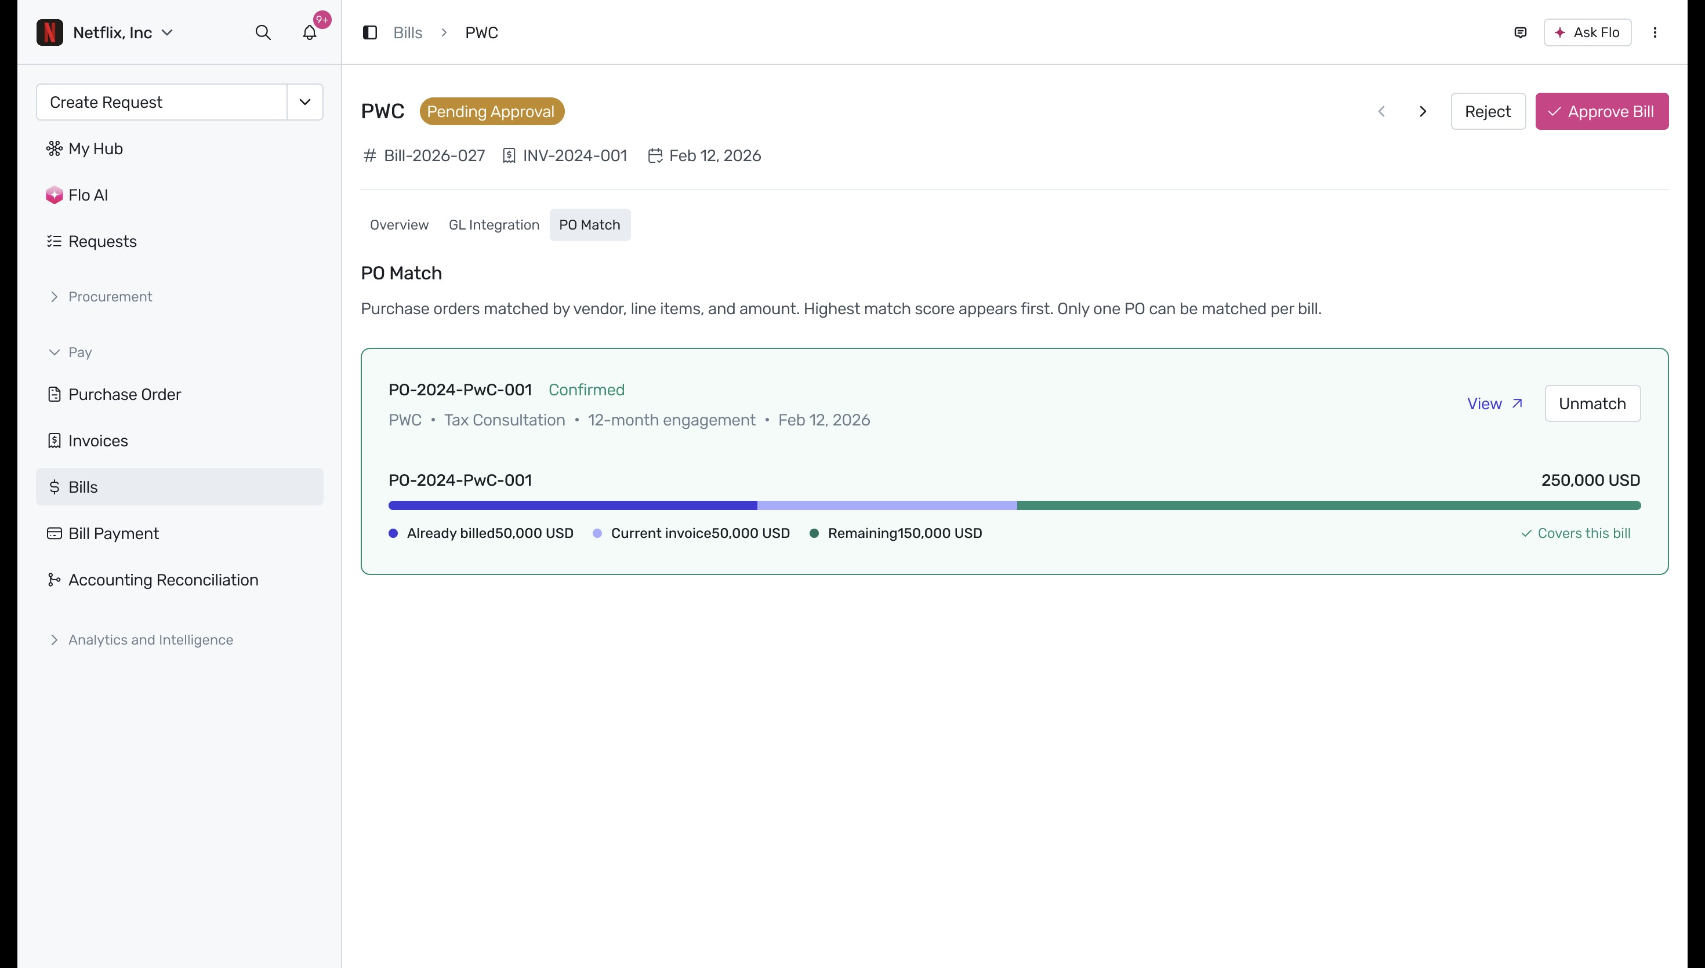Image resolution: width=1705 pixels, height=968 pixels.
Task: Click the Netflix logo icon
Action: click(x=49, y=32)
